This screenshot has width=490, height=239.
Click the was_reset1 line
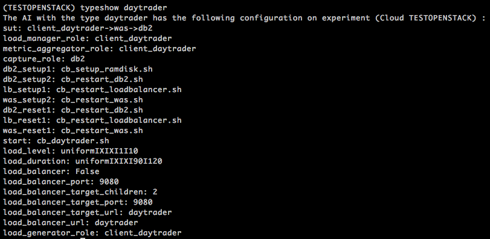pyautogui.click(x=73, y=131)
